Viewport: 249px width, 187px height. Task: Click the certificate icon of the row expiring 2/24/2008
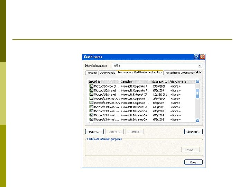pos(91,86)
